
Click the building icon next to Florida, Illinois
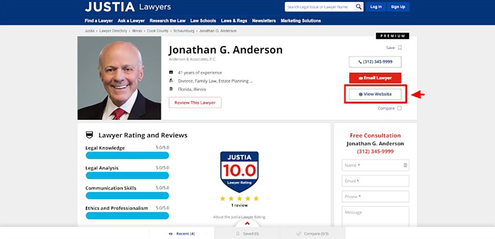click(171, 89)
